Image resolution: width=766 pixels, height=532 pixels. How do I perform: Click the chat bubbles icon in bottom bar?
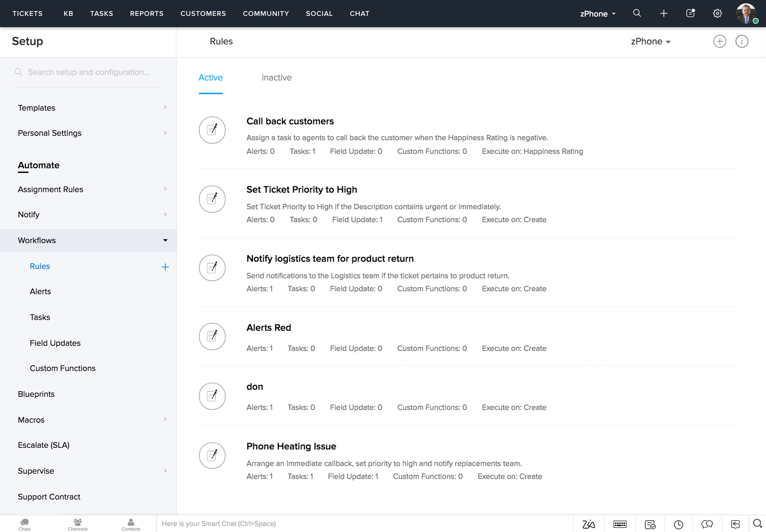pyautogui.click(x=707, y=524)
